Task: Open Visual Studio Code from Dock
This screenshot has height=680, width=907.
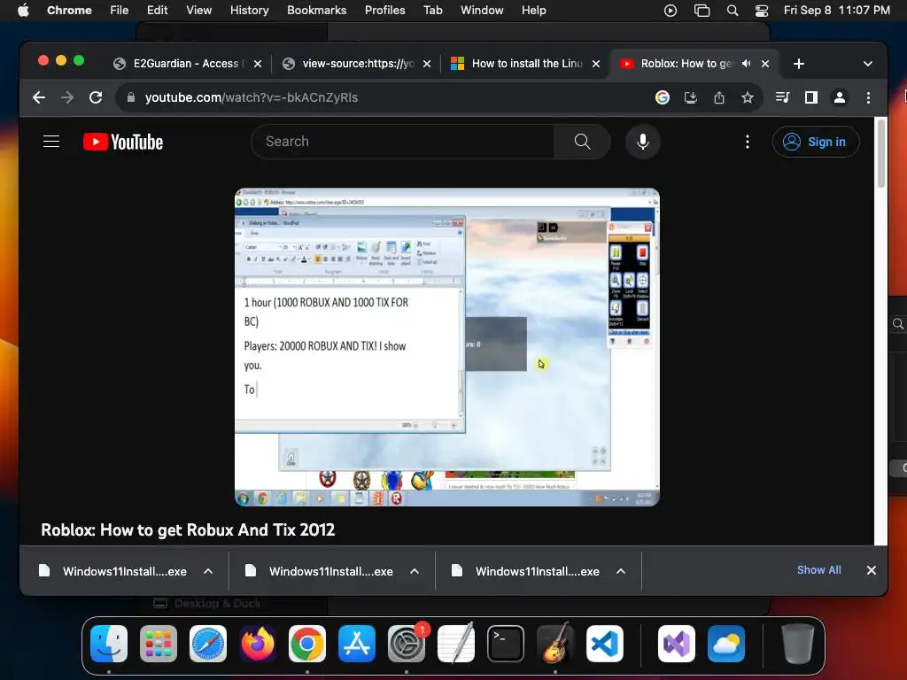Action: coord(604,644)
